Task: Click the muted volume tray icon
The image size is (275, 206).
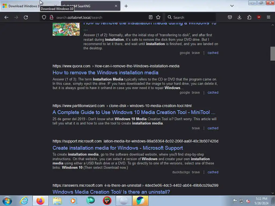Action: pos(248,201)
